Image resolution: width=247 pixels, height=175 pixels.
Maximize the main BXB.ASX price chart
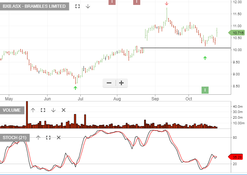click(x=78, y=6)
